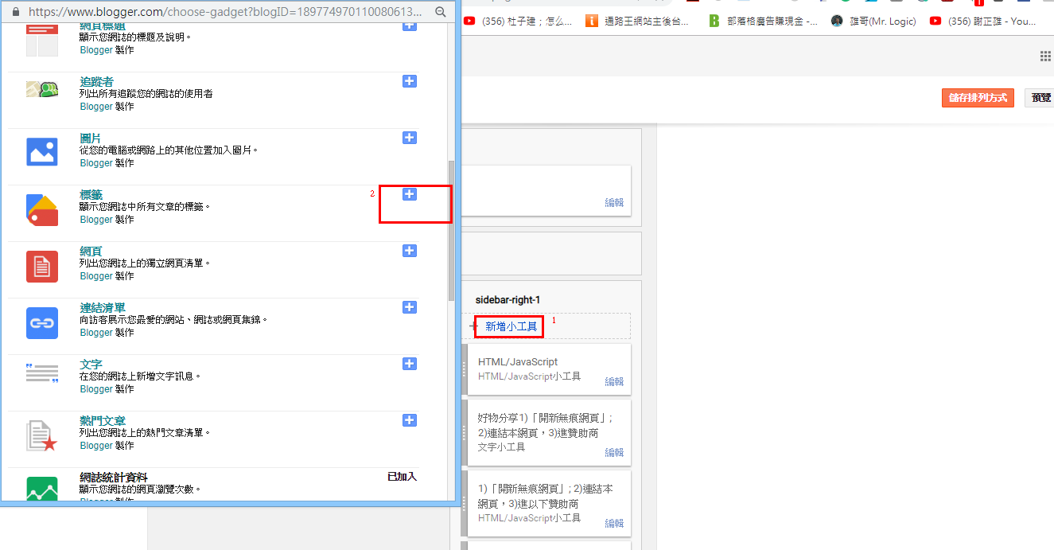Screen dimensions: 1054x550
Task: Add the 追蹤者 (Followers) gadget plus button
Action: point(410,81)
